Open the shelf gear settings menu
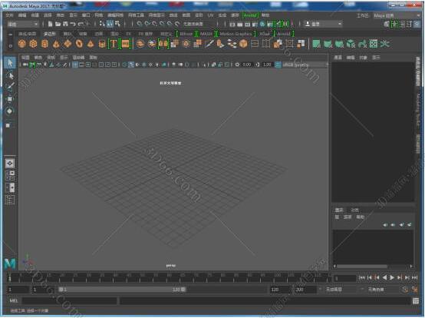 tap(10, 46)
